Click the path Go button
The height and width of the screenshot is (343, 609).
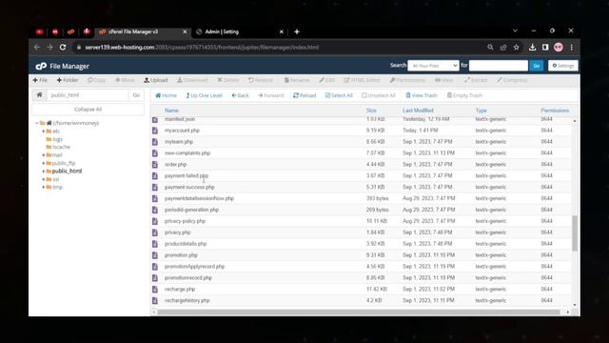(x=136, y=95)
